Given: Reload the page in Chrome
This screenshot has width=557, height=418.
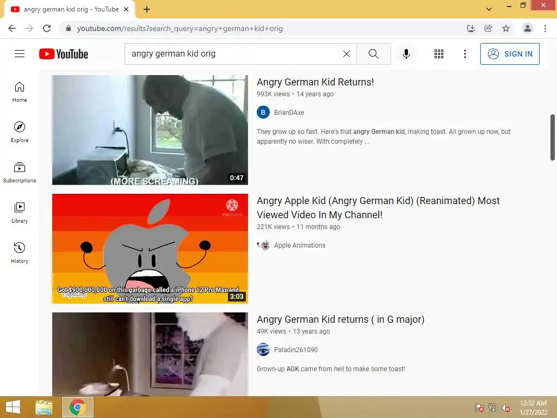Looking at the screenshot, I should (47, 28).
